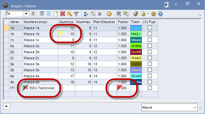Select the abbreviation cell IT1
Screen dimensions: 205x114
point(16,88)
